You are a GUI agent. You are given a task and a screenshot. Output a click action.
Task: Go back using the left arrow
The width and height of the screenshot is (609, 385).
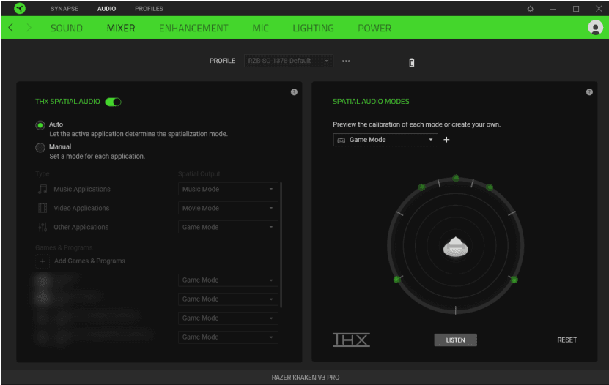(11, 28)
